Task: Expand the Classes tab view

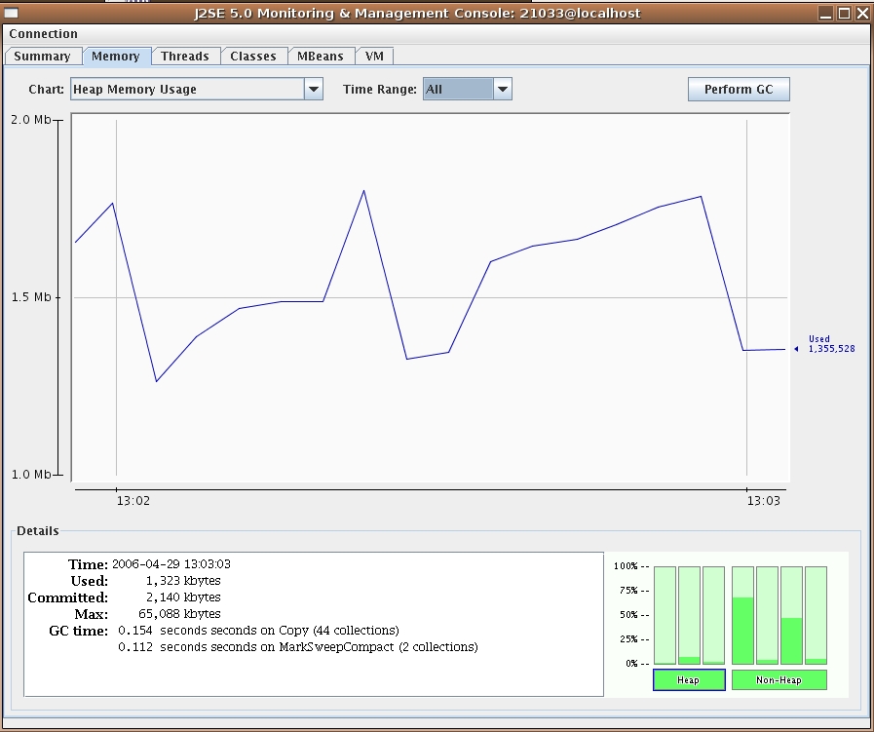Action: (x=254, y=56)
